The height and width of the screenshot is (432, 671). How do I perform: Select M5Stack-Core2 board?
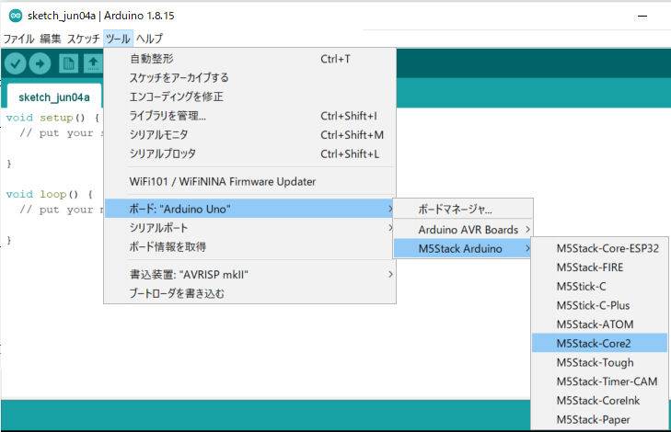click(x=599, y=343)
